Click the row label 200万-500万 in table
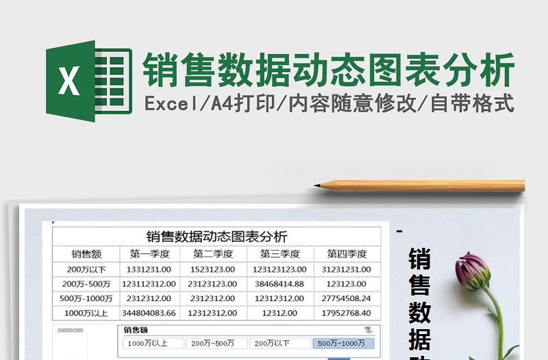 pos(86,284)
